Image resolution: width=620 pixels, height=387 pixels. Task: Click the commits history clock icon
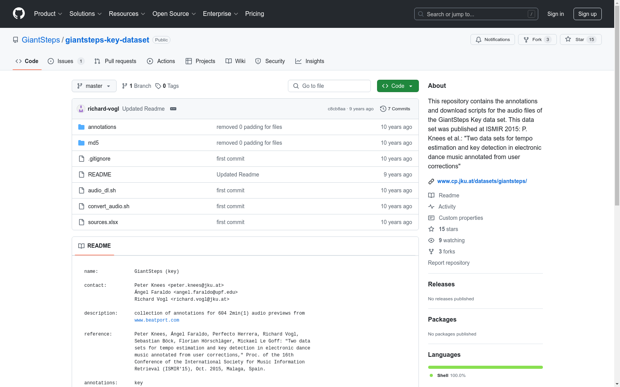(383, 109)
